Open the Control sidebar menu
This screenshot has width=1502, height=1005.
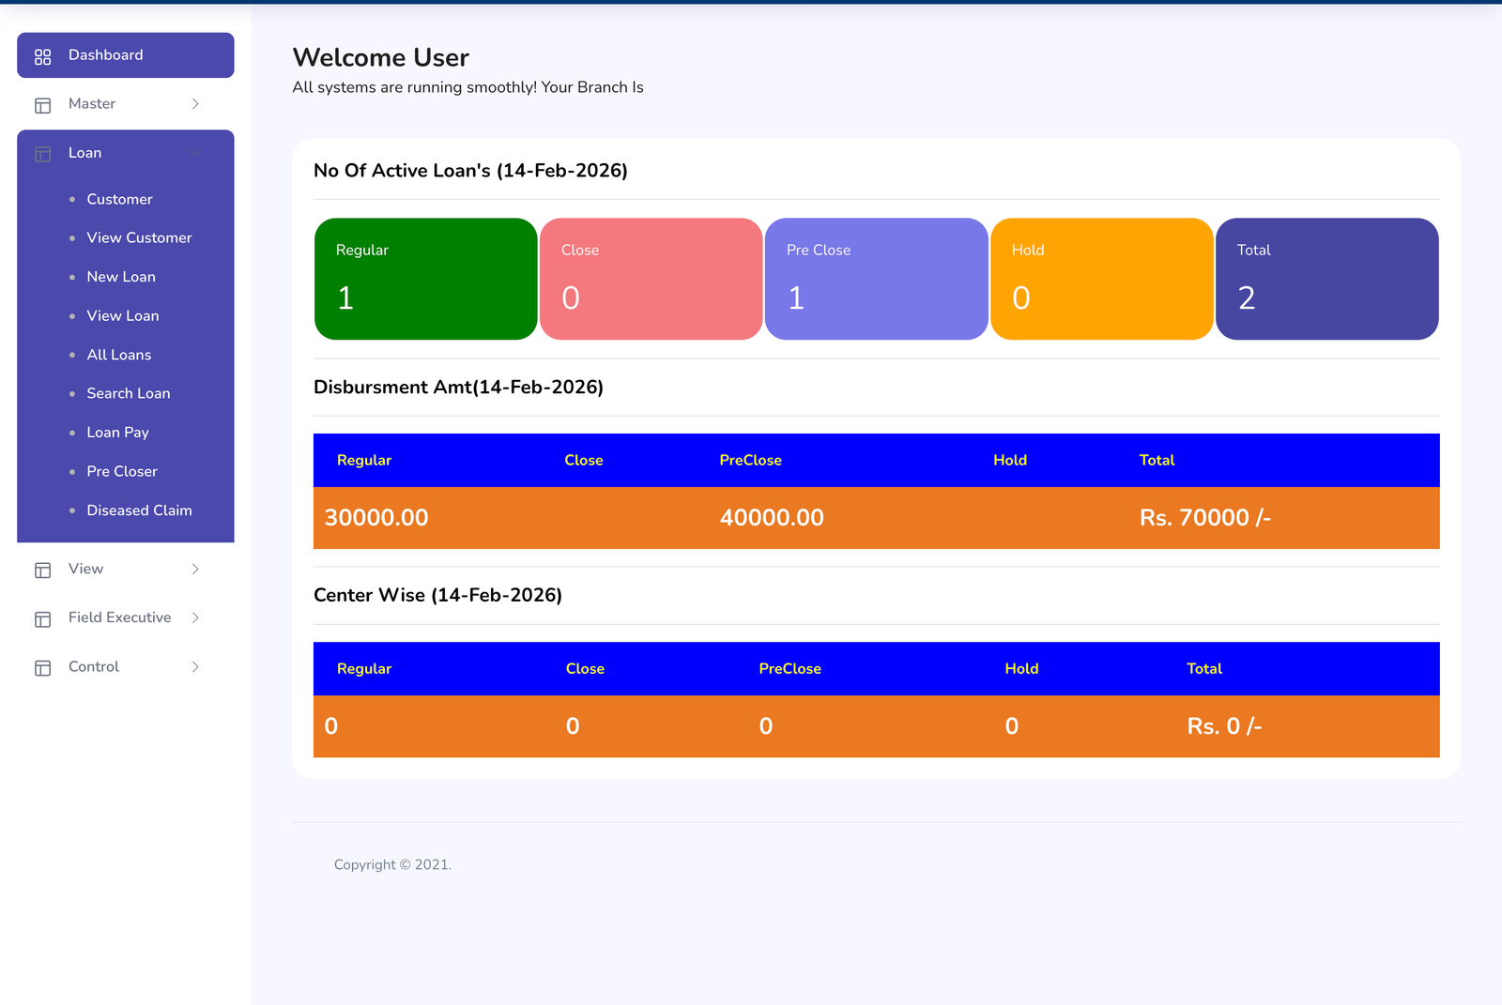[126, 667]
